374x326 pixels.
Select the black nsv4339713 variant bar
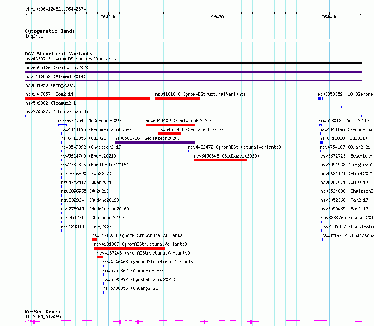coord(193,63)
